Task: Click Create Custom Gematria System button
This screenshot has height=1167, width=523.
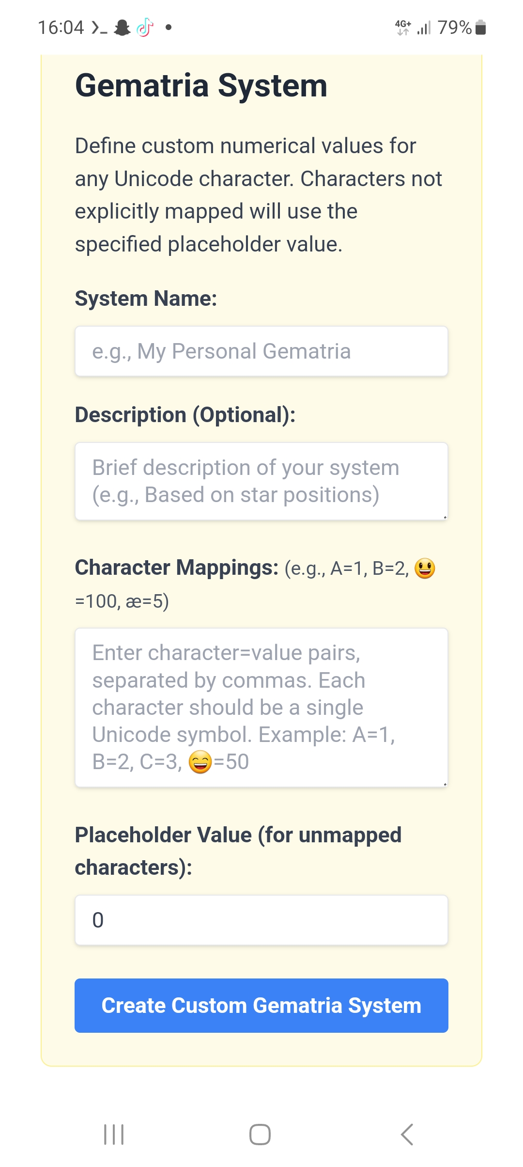Action: pos(261,1006)
